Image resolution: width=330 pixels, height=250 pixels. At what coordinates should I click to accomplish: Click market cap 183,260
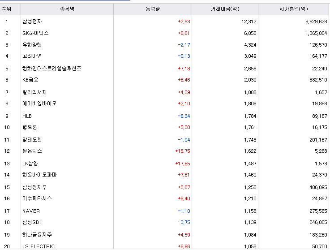[x=318, y=235]
